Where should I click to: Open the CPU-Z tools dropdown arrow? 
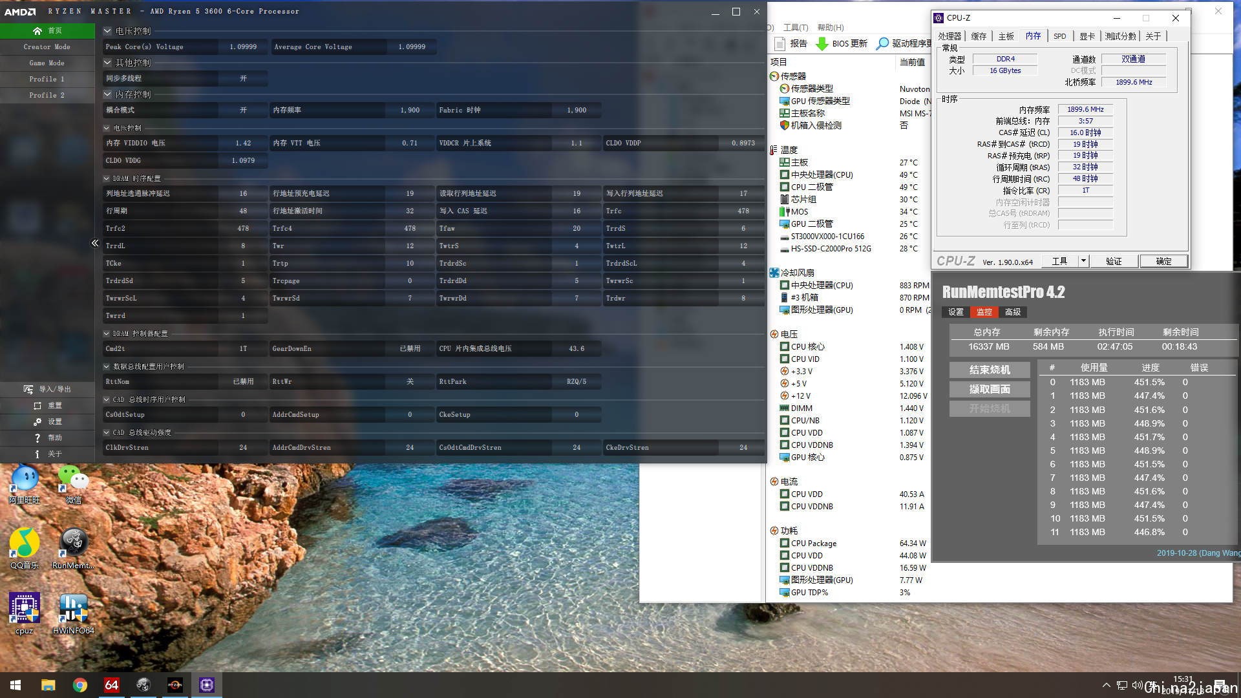[1083, 261]
